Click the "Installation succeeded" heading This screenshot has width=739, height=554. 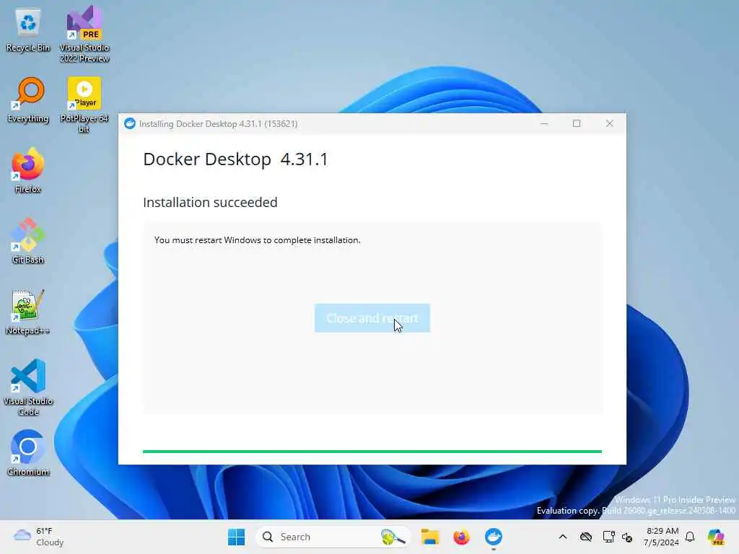tap(210, 203)
